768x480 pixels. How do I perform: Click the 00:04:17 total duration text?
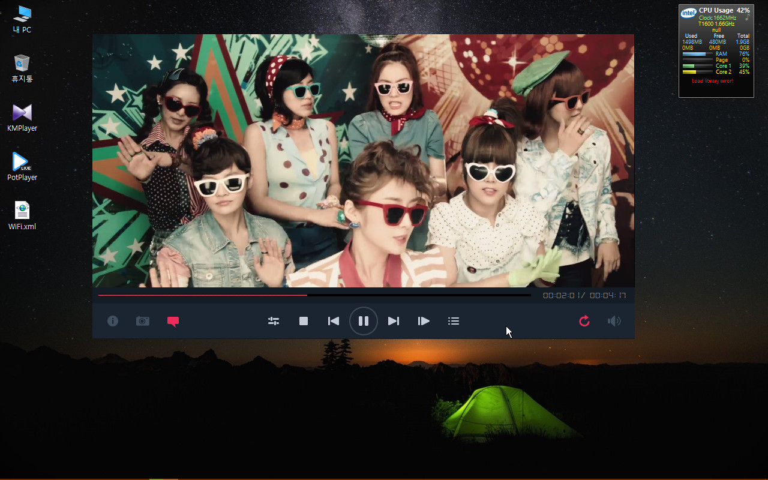click(608, 296)
